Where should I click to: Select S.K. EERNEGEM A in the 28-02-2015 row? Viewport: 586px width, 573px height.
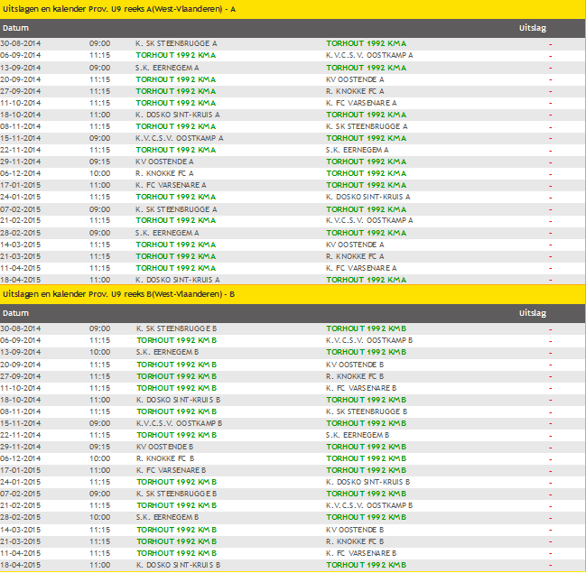point(167,233)
